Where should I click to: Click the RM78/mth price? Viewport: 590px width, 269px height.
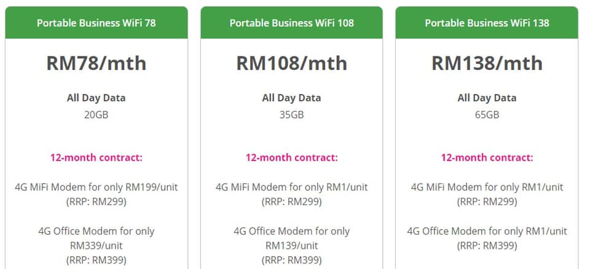click(96, 63)
